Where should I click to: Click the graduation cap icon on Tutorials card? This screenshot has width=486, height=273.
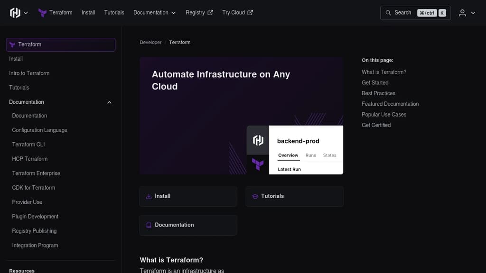pos(255,197)
